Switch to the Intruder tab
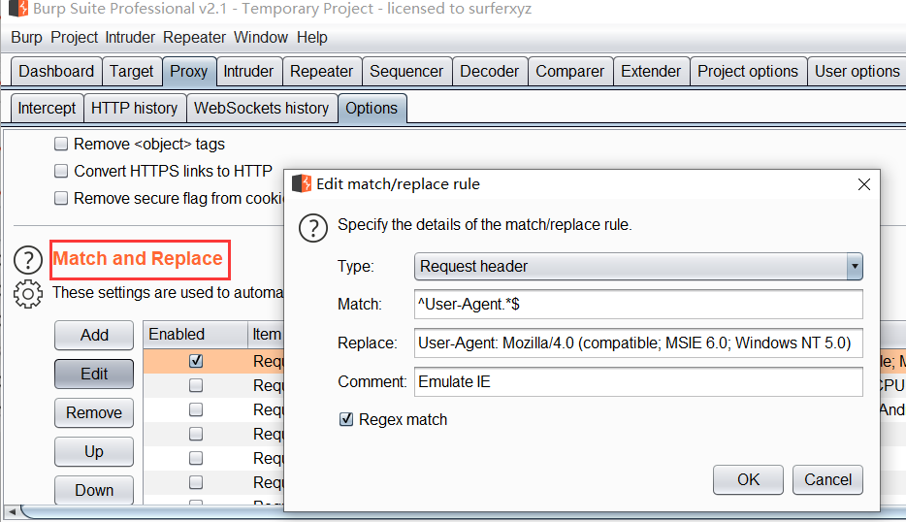906x522 pixels. click(248, 71)
